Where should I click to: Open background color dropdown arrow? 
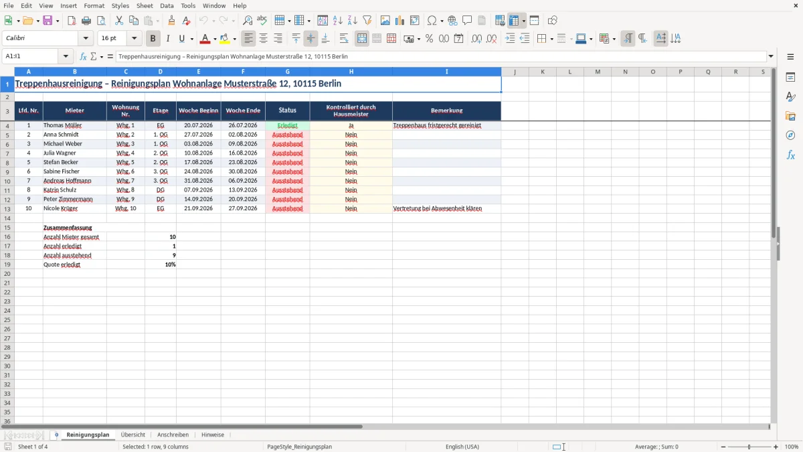[234, 39]
